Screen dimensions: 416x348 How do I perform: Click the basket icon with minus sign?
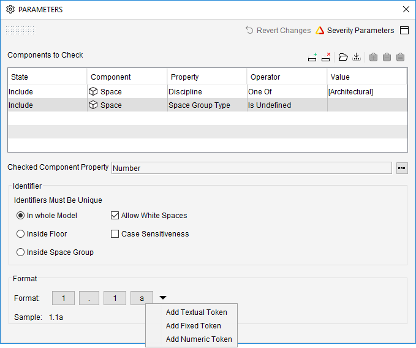[x=387, y=57]
